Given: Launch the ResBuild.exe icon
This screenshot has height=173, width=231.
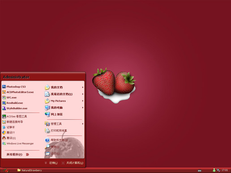Looking at the screenshot, I should [4, 103].
